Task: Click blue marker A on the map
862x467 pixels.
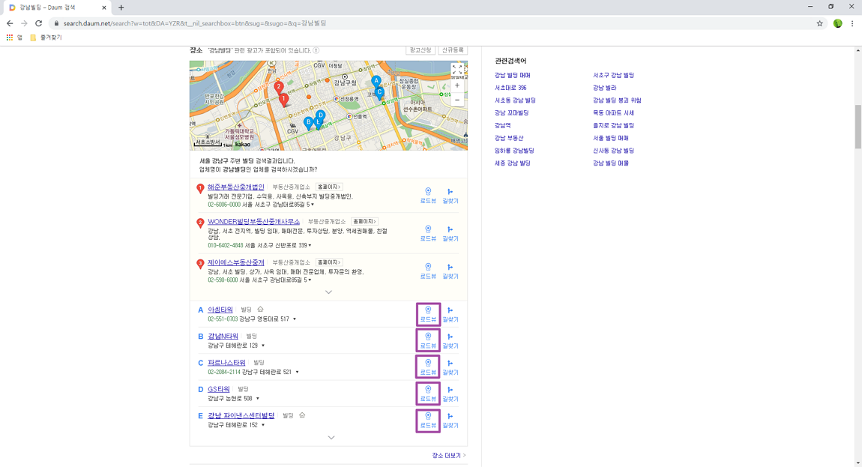Action: (x=376, y=82)
